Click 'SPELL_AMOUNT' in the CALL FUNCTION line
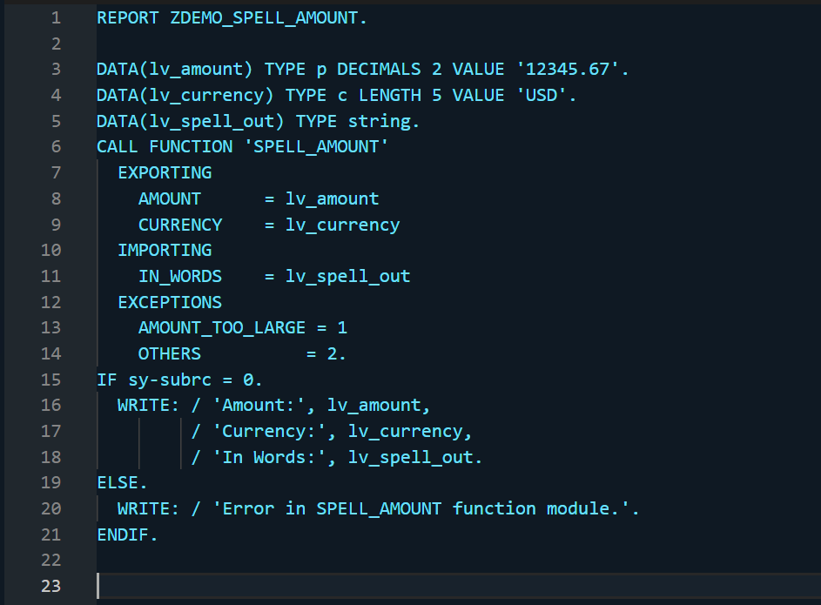821x605 pixels. (x=315, y=146)
